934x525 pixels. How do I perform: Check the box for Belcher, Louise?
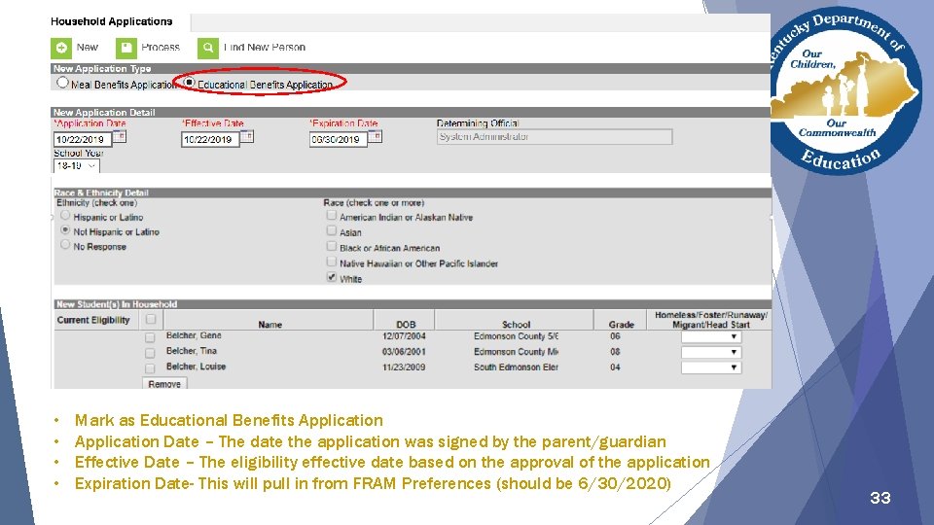pos(150,368)
